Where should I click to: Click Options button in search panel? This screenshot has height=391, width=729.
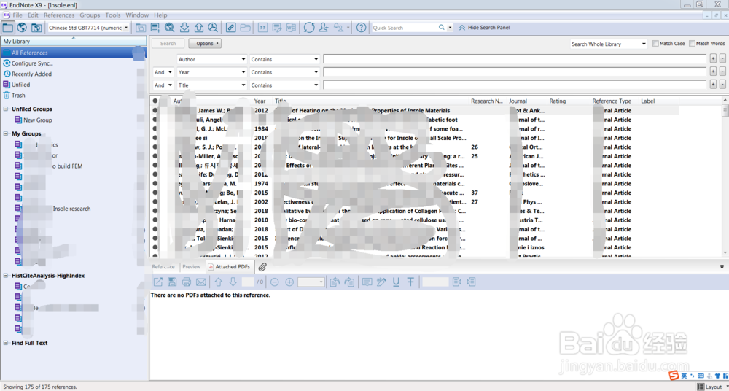coord(205,44)
